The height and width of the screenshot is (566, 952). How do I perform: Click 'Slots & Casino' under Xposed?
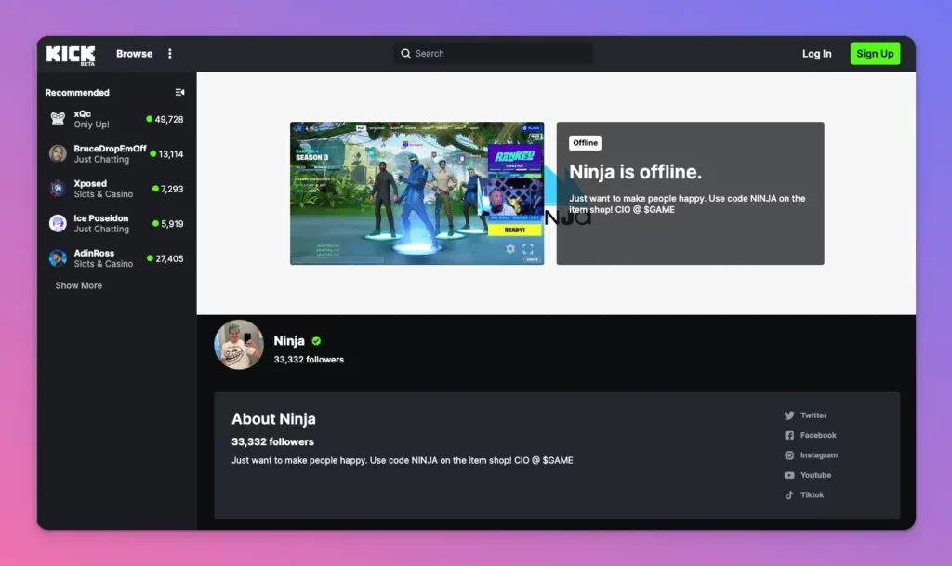coord(103,194)
